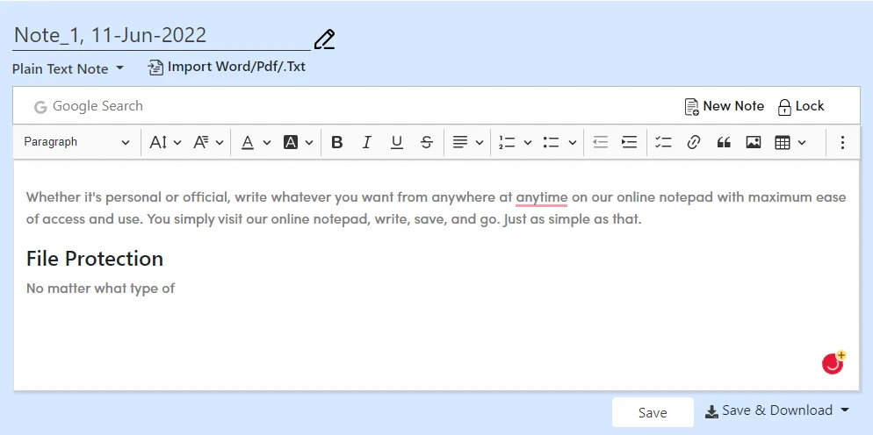Increase indent of the paragraph

click(x=629, y=142)
